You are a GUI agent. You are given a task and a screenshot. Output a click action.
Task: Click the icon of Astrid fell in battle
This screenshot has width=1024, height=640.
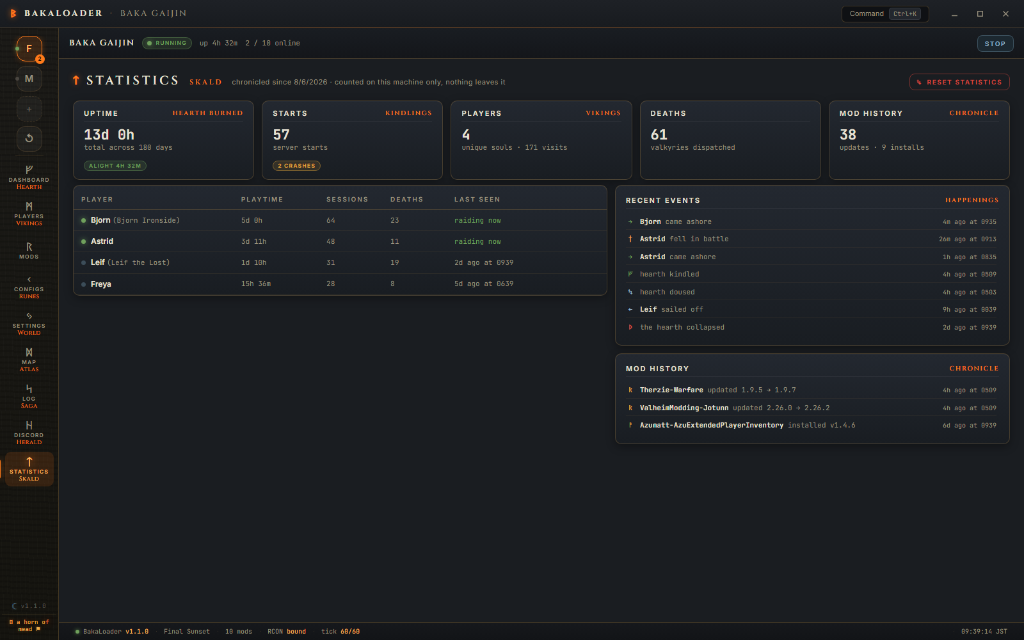(x=630, y=239)
